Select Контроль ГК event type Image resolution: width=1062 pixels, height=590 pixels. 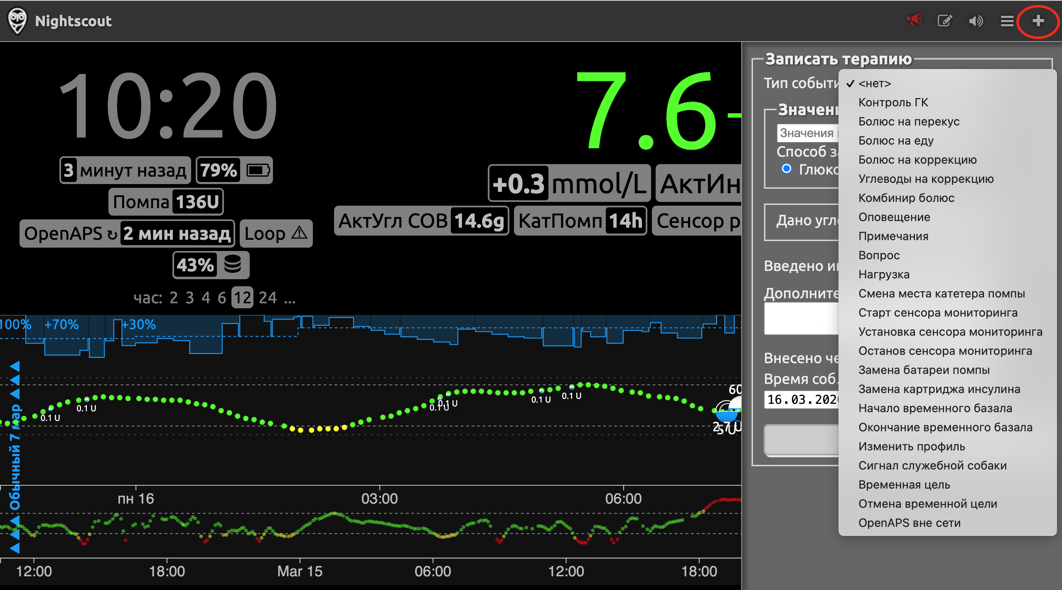947,102
